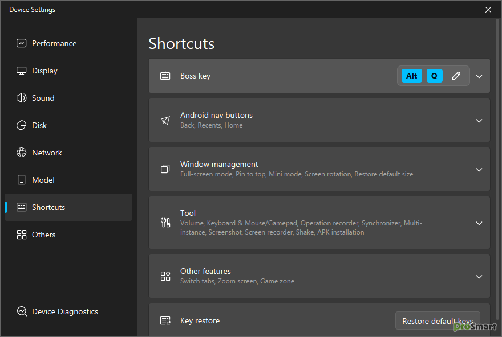
Task: Click the Model phone icon
Action: click(22, 180)
